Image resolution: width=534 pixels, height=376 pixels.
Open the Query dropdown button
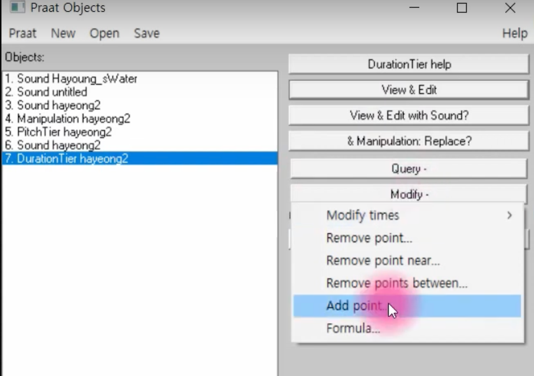point(409,169)
